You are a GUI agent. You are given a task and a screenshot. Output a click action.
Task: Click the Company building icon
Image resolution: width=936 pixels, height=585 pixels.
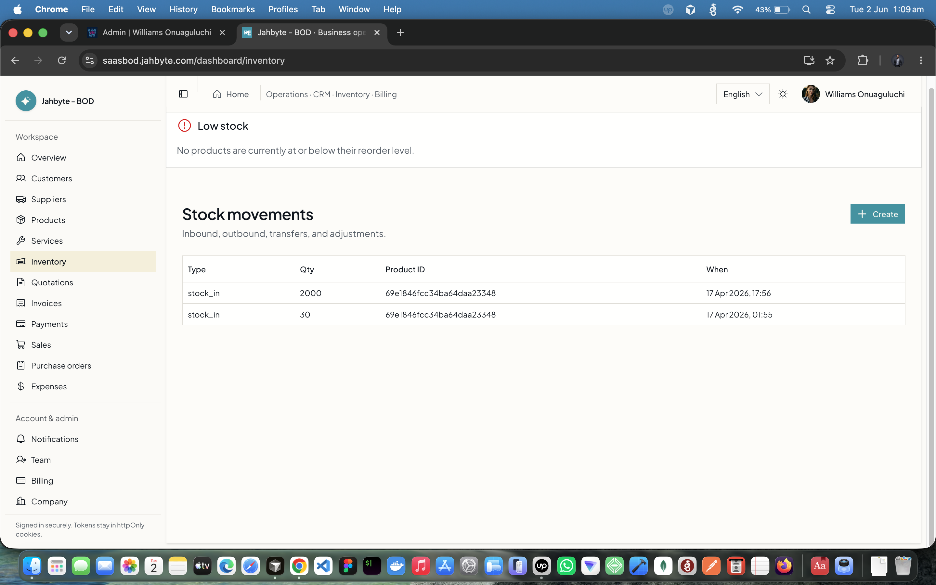coord(21,501)
